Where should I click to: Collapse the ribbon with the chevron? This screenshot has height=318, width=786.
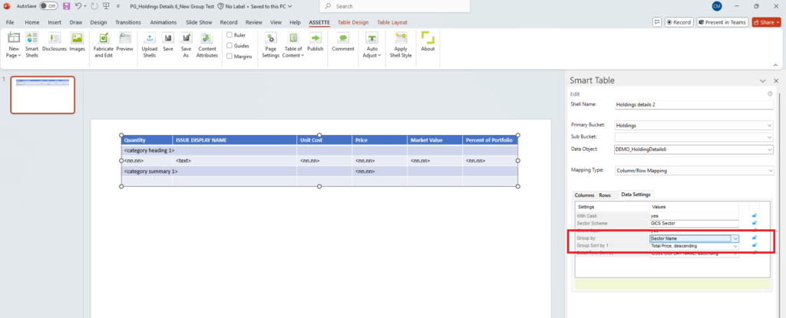tap(775, 65)
